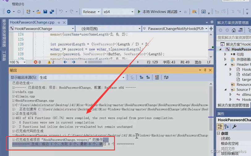Click the editor horizontal scrollbar thumb

pyautogui.click(x=95, y=62)
